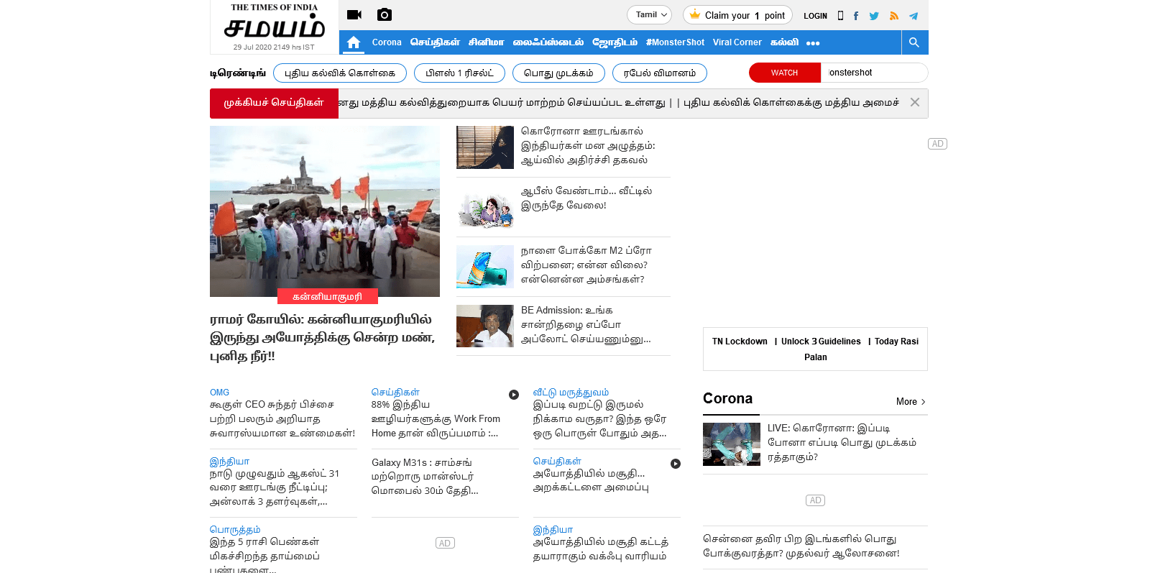
Task: Open the கல்வி menu item
Action: click(x=784, y=42)
